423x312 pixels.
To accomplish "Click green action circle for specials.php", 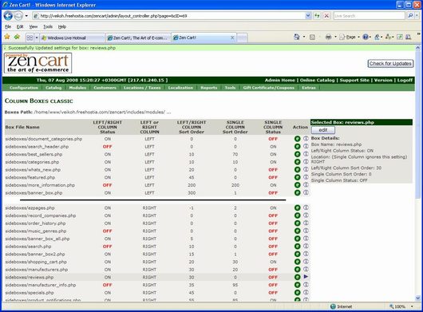I will tap(297, 293).
